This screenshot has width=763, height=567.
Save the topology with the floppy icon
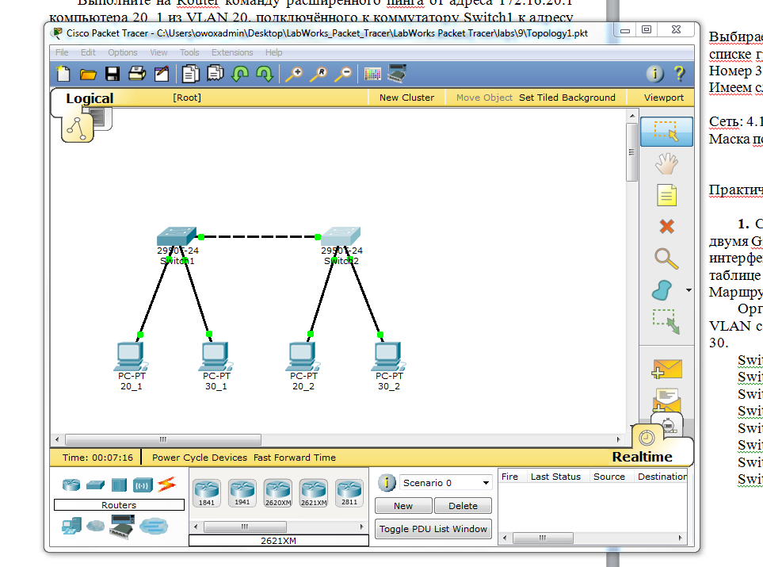(x=113, y=74)
